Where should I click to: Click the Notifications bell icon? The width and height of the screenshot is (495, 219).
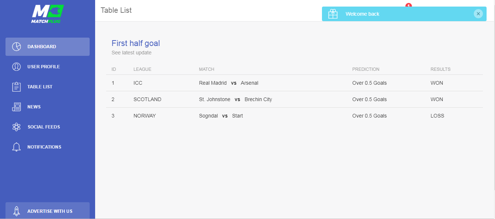click(x=16, y=147)
